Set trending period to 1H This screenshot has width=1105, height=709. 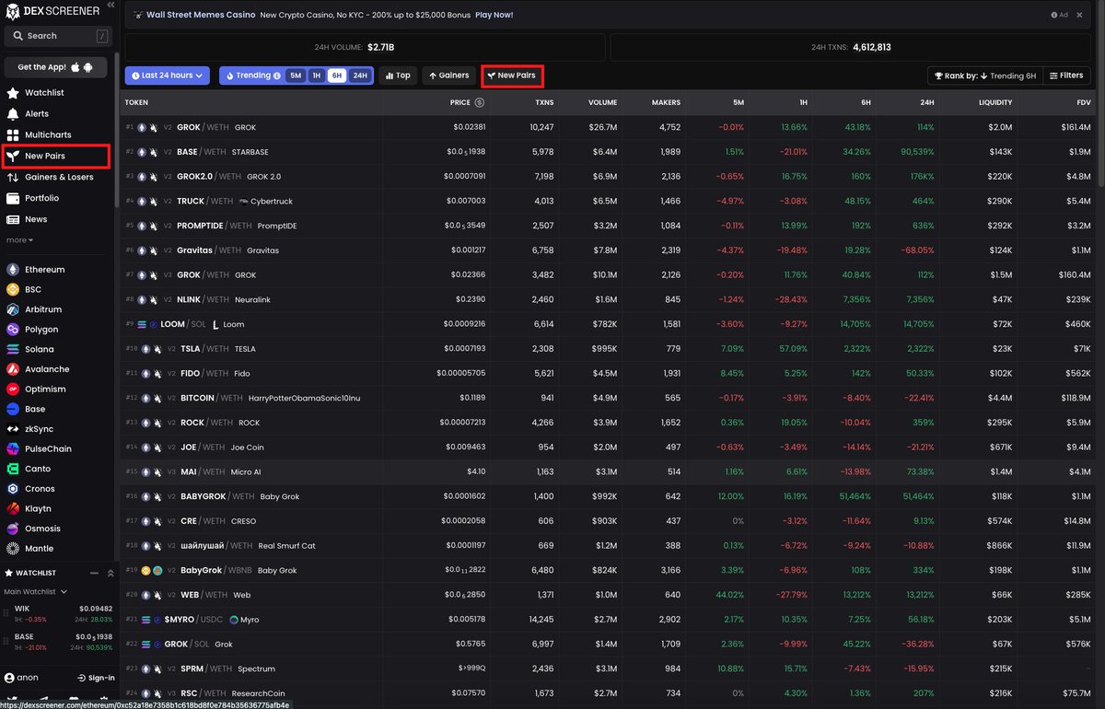(x=317, y=76)
